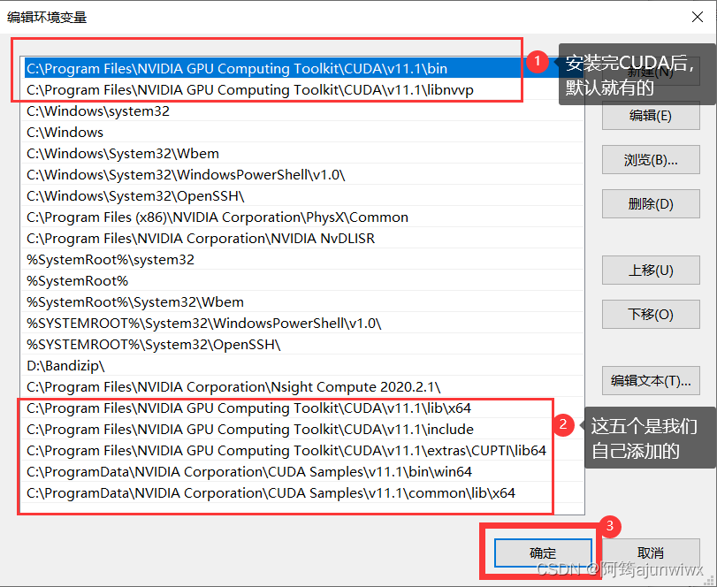Select the CUDA v11.1 include path entry
This screenshot has width=717, height=587.
coord(301,430)
